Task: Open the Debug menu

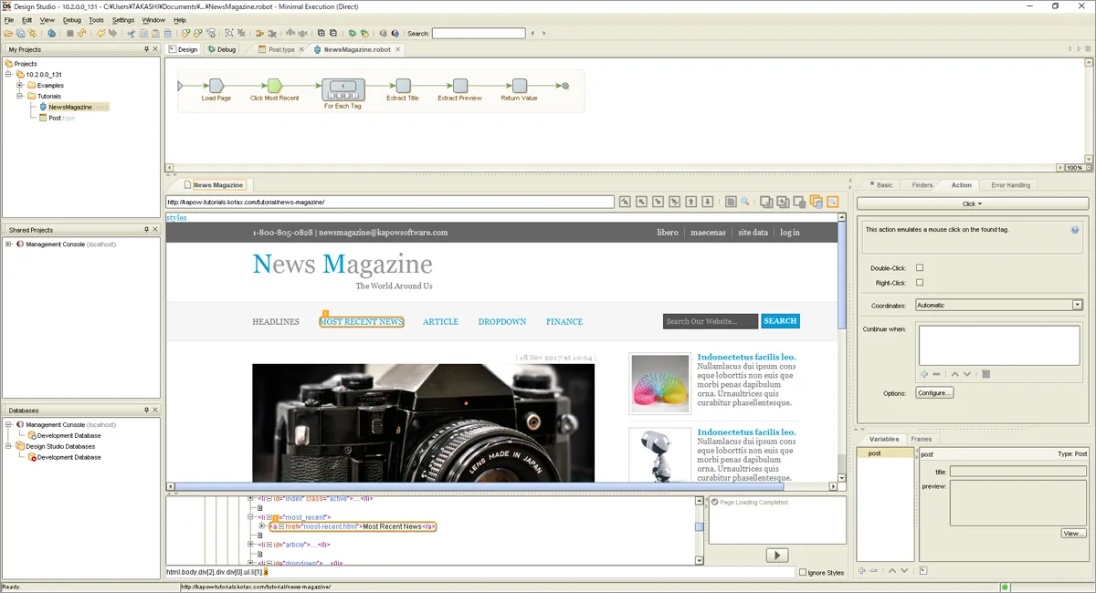Action: point(71,20)
